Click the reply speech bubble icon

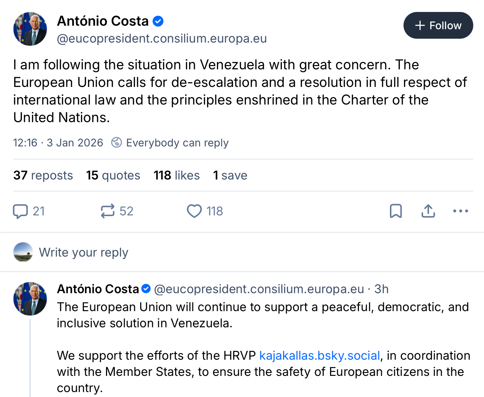coord(20,211)
